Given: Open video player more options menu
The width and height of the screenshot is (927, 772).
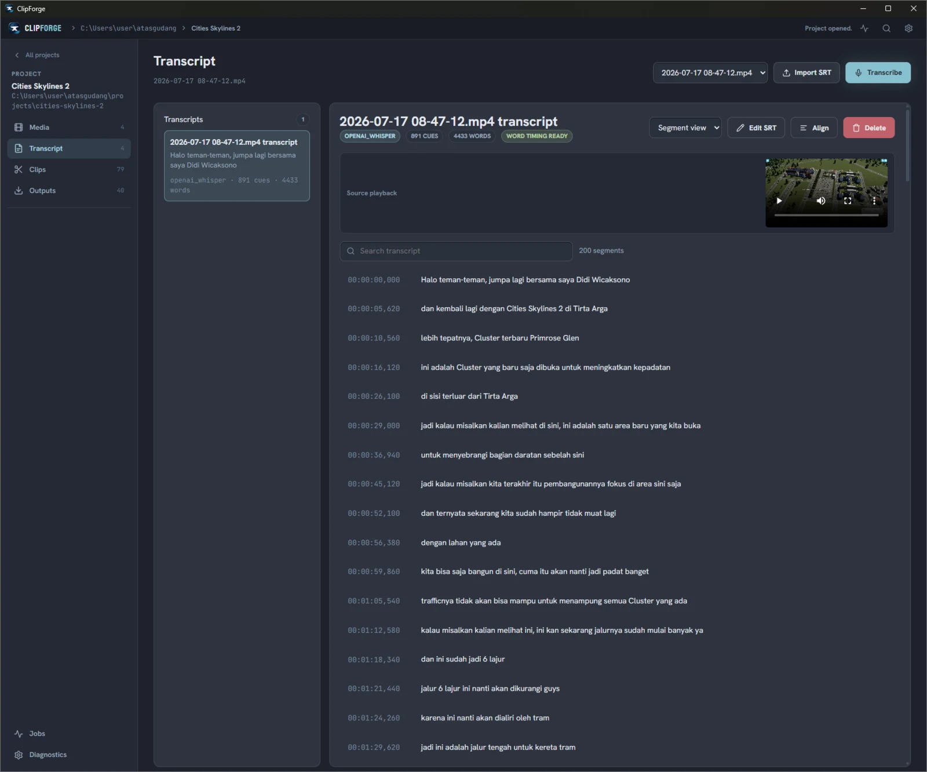Looking at the screenshot, I should click(874, 201).
